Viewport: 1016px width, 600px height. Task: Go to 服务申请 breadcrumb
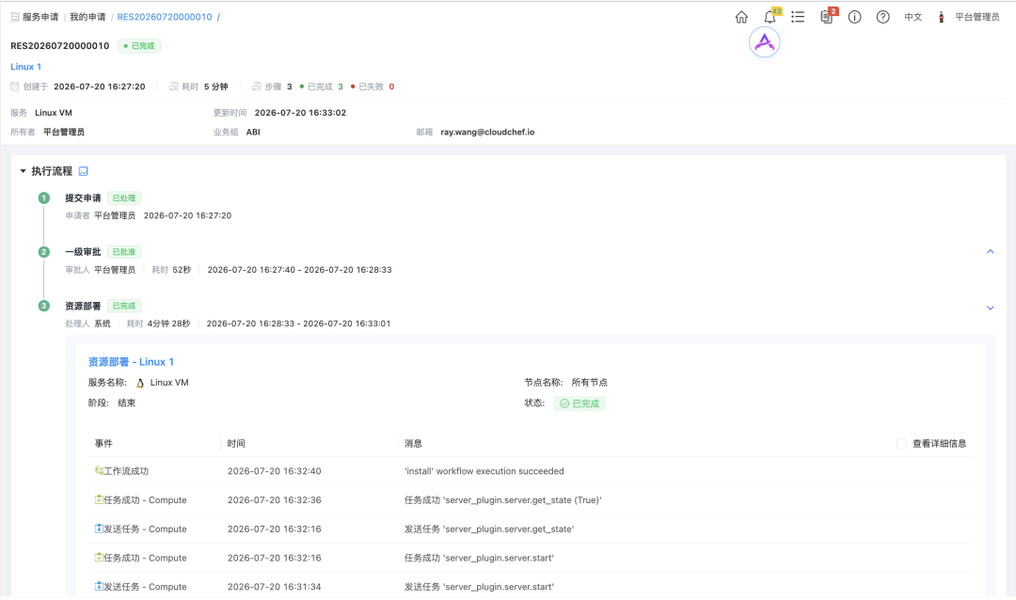pos(40,17)
